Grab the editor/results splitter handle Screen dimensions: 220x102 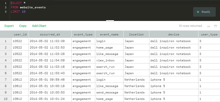point(110,21)
